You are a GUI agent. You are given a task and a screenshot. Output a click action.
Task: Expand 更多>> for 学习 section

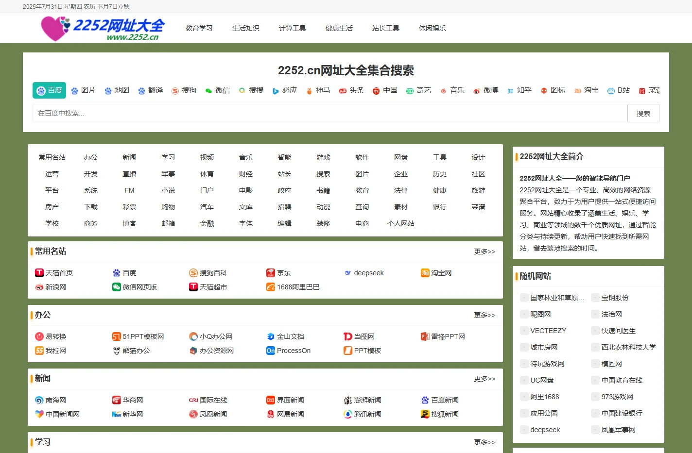pos(484,442)
